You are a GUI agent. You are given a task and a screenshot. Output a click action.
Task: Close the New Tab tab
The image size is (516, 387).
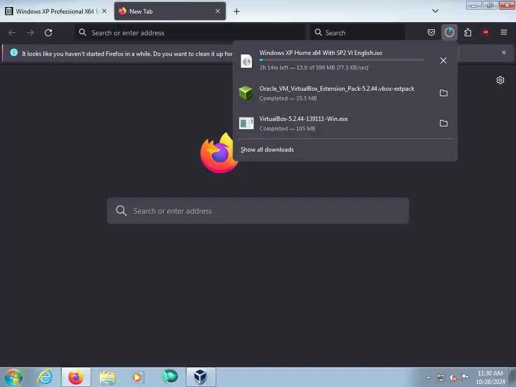(218, 11)
